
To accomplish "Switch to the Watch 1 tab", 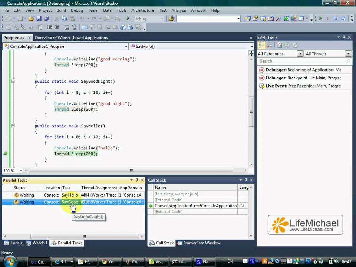I will [37, 243].
